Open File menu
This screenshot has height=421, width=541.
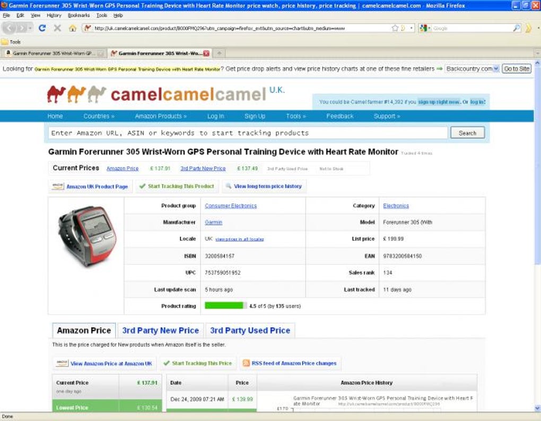6,15
